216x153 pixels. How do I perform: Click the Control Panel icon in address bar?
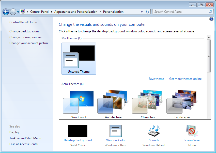click(x=23, y=12)
